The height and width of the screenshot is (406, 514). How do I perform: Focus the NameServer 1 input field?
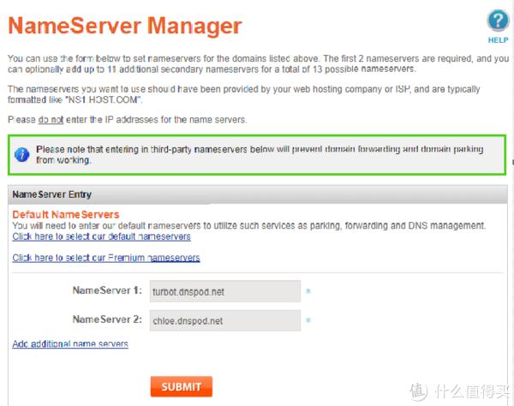(x=224, y=291)
